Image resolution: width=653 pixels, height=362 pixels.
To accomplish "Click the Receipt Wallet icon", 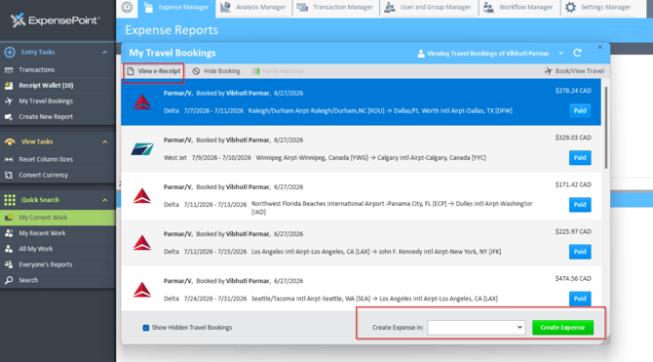I will click(x=9, y=86).
